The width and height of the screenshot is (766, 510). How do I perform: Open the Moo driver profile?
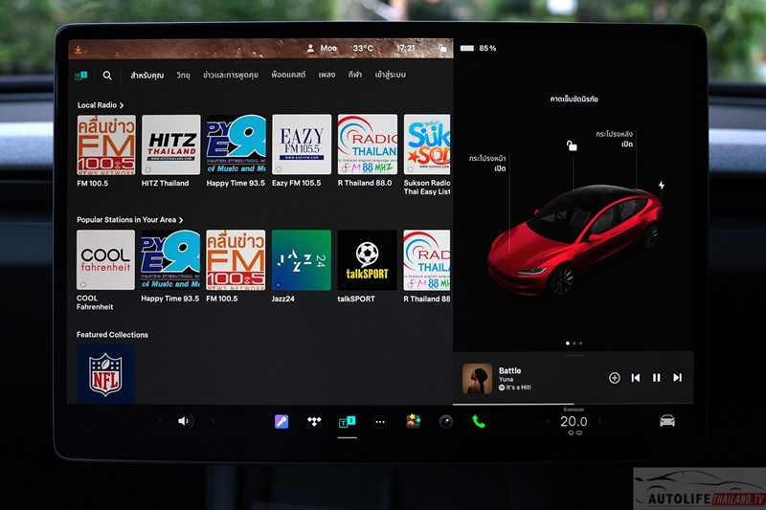pos(323,48)
